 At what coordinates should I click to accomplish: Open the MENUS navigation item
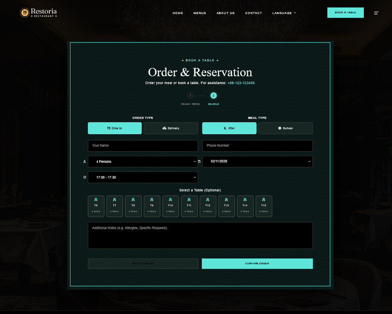tap(200, 13)
